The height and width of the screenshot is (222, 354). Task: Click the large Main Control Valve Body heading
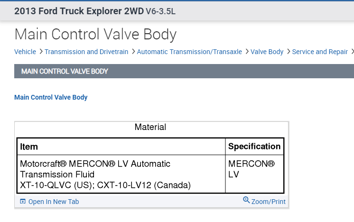click(x=95, y=34)
